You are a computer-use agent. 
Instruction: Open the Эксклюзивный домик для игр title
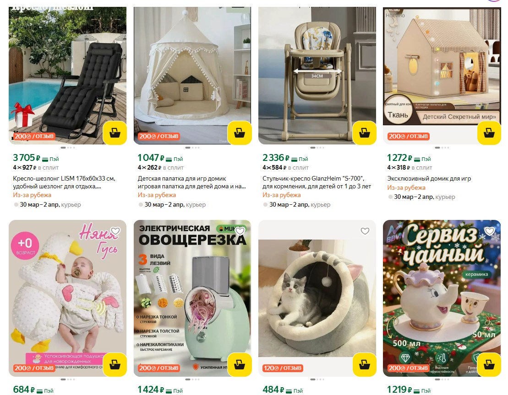coord(429,178)
